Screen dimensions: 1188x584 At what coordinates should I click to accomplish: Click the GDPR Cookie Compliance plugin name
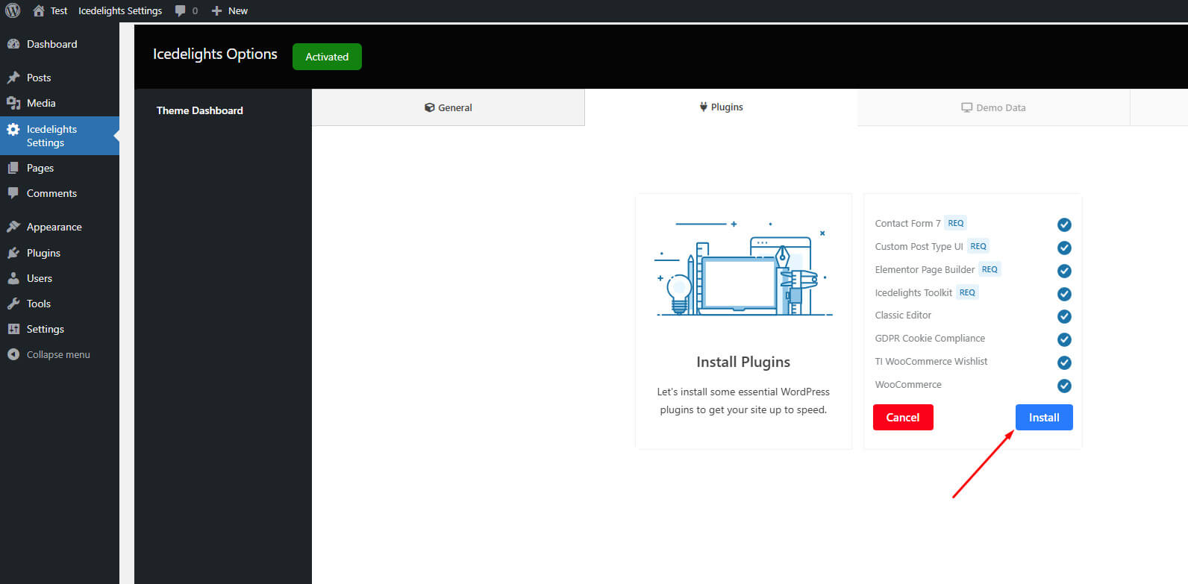[930, 338]
